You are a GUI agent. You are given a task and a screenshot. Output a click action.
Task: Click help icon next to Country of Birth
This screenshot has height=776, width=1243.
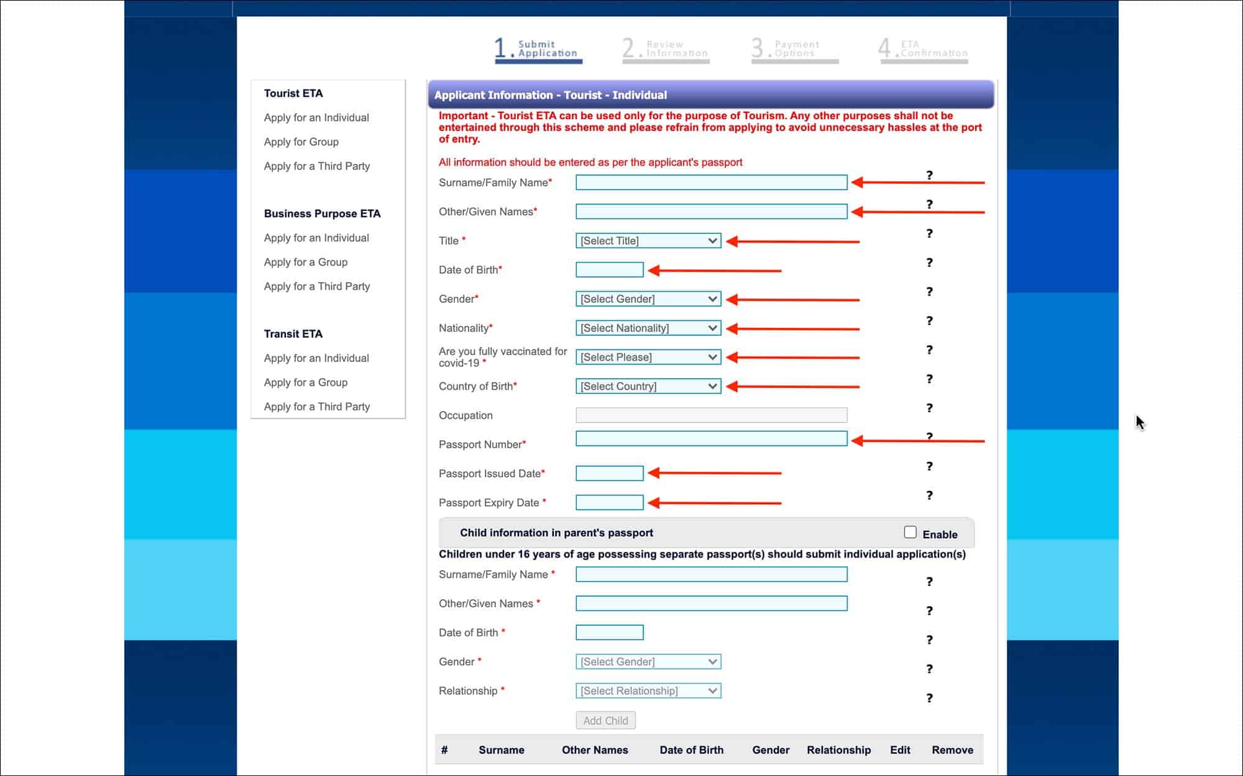pyautogui.click(x=929, y=379)
